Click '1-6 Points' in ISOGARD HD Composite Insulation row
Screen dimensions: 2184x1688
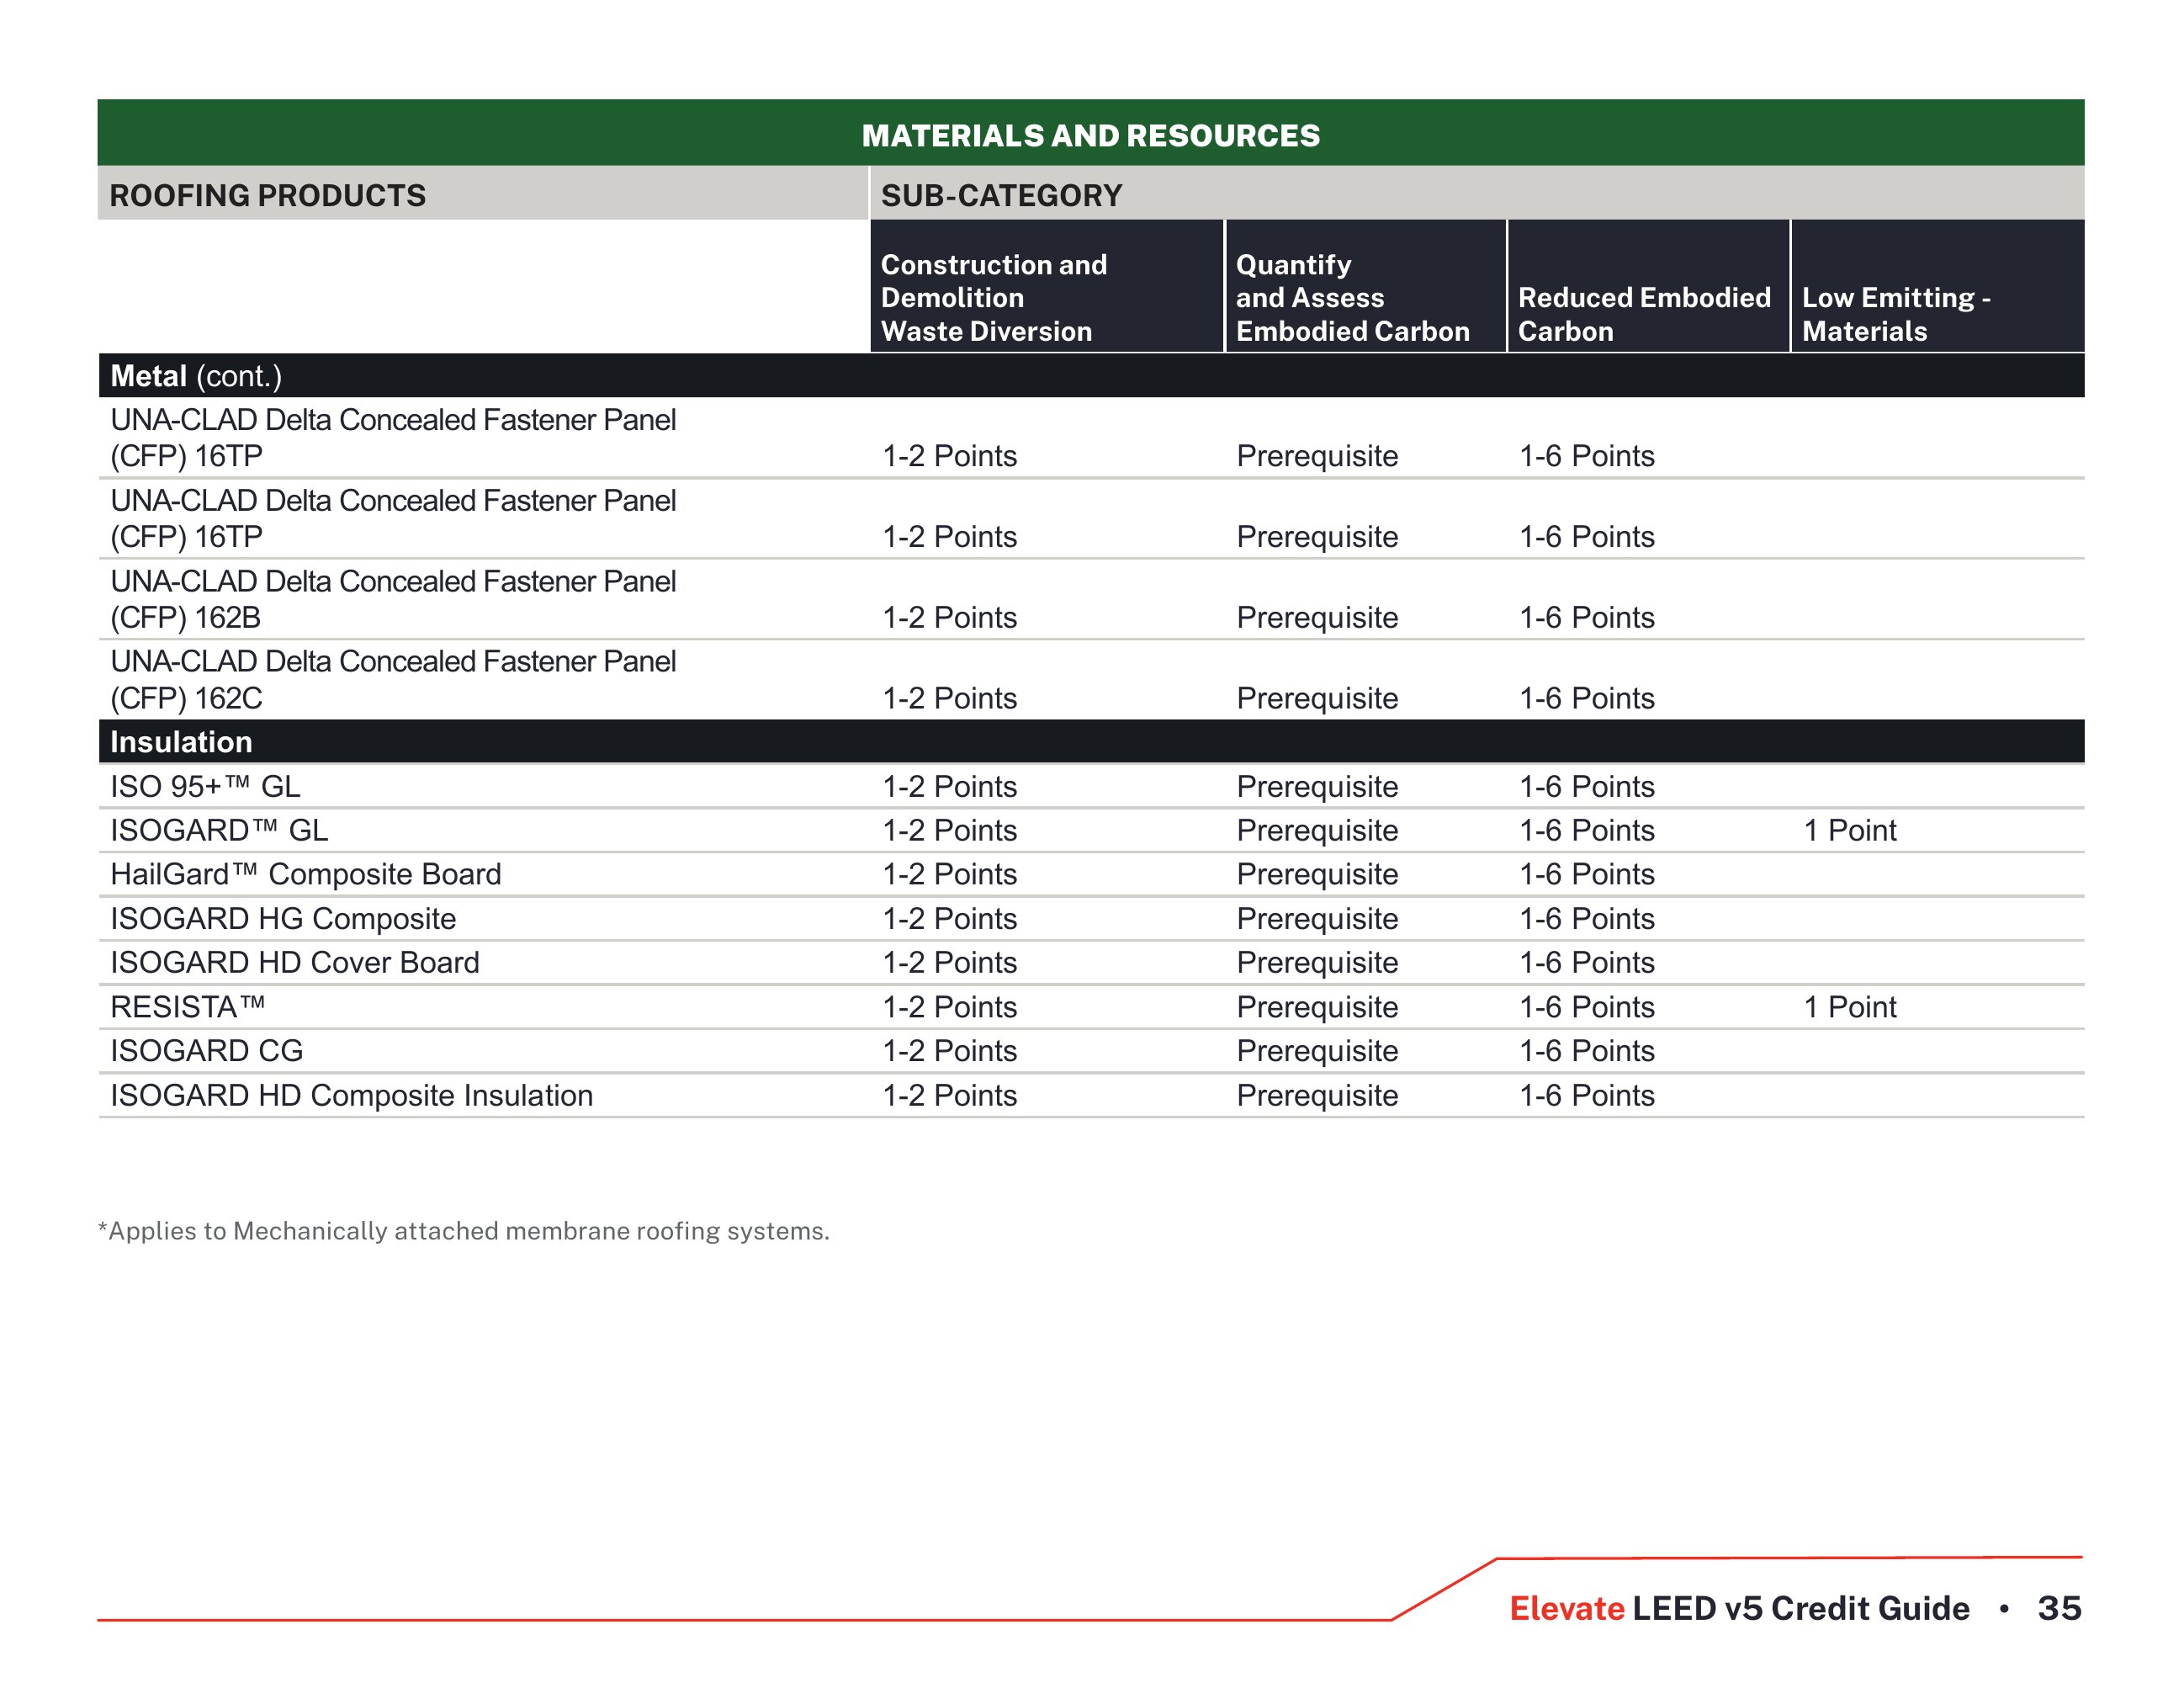click(1587, 1095)
